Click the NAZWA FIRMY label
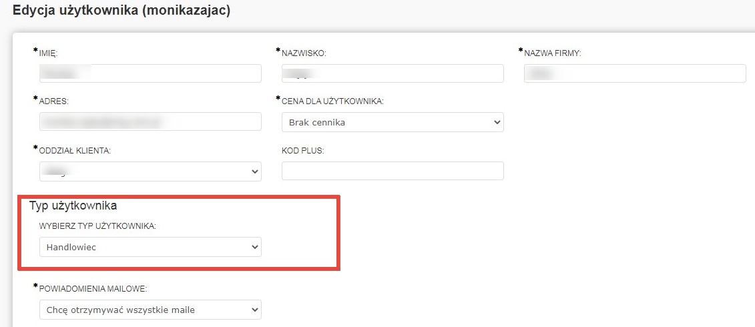 click(x=552, y=53)
